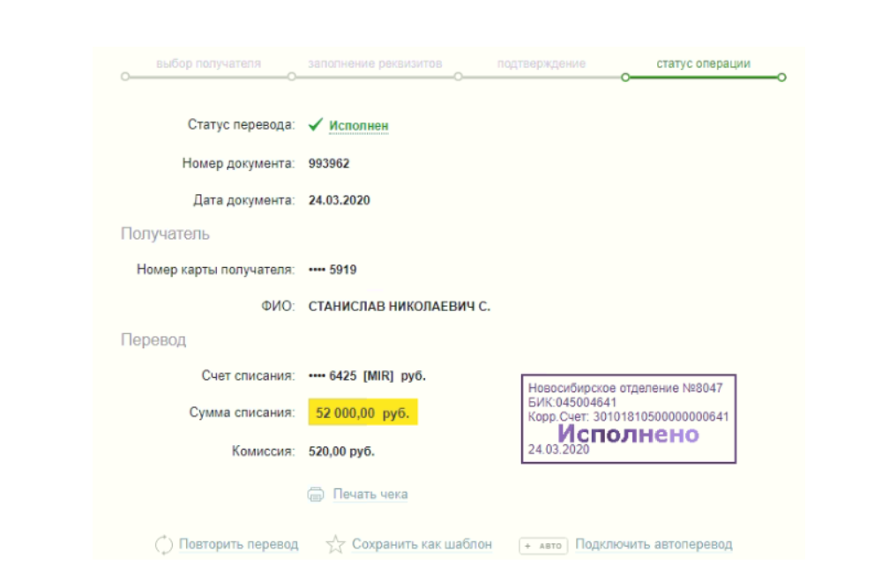
Task: Choose Сохранить как шаблон link
Action: [x=422, y=544]
